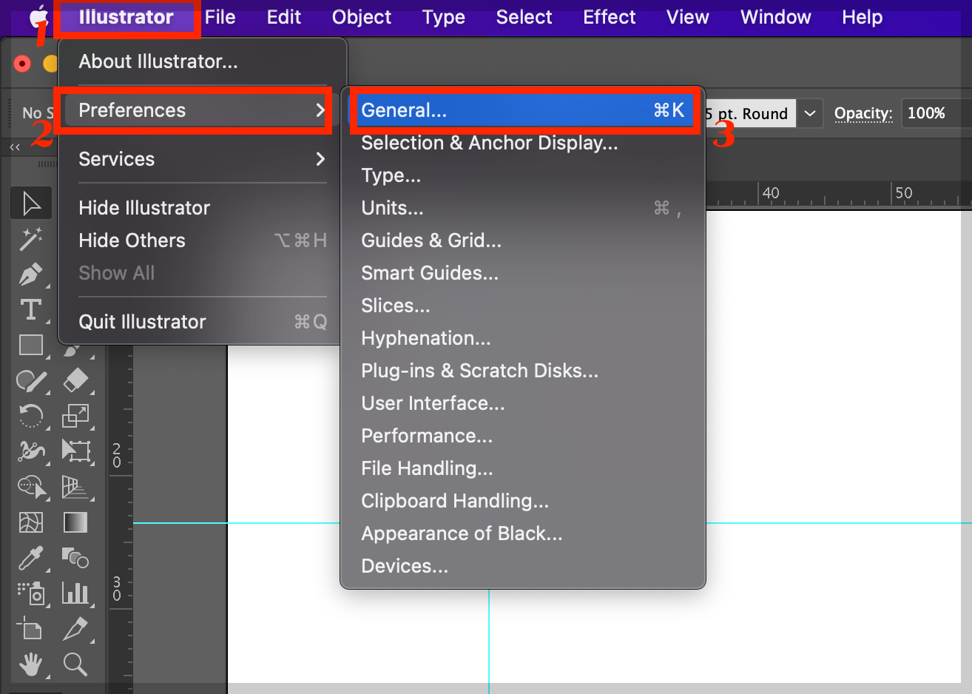Select the Column Graph tool

[x=75, y=593]
